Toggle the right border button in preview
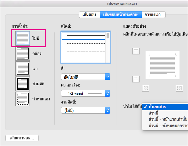The height and width of the screenshot is (146, 188). [179, 88]
